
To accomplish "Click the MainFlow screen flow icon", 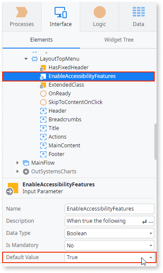I will coord(26,163).
